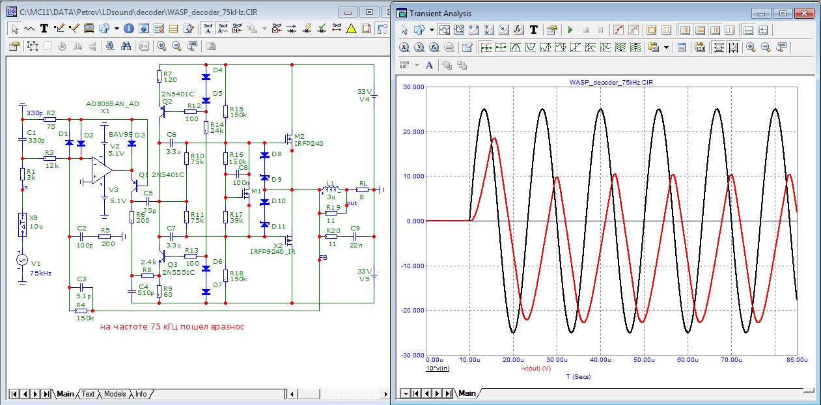
Task: Click the yellow triangle icon in schematic toolbar
Action: tap(351, 29)
